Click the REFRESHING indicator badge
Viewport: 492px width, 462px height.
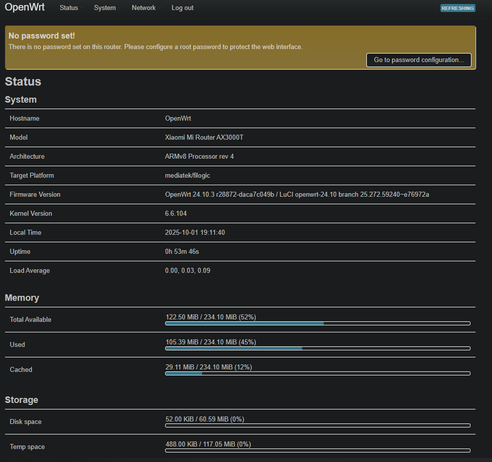tap(458, 8)
